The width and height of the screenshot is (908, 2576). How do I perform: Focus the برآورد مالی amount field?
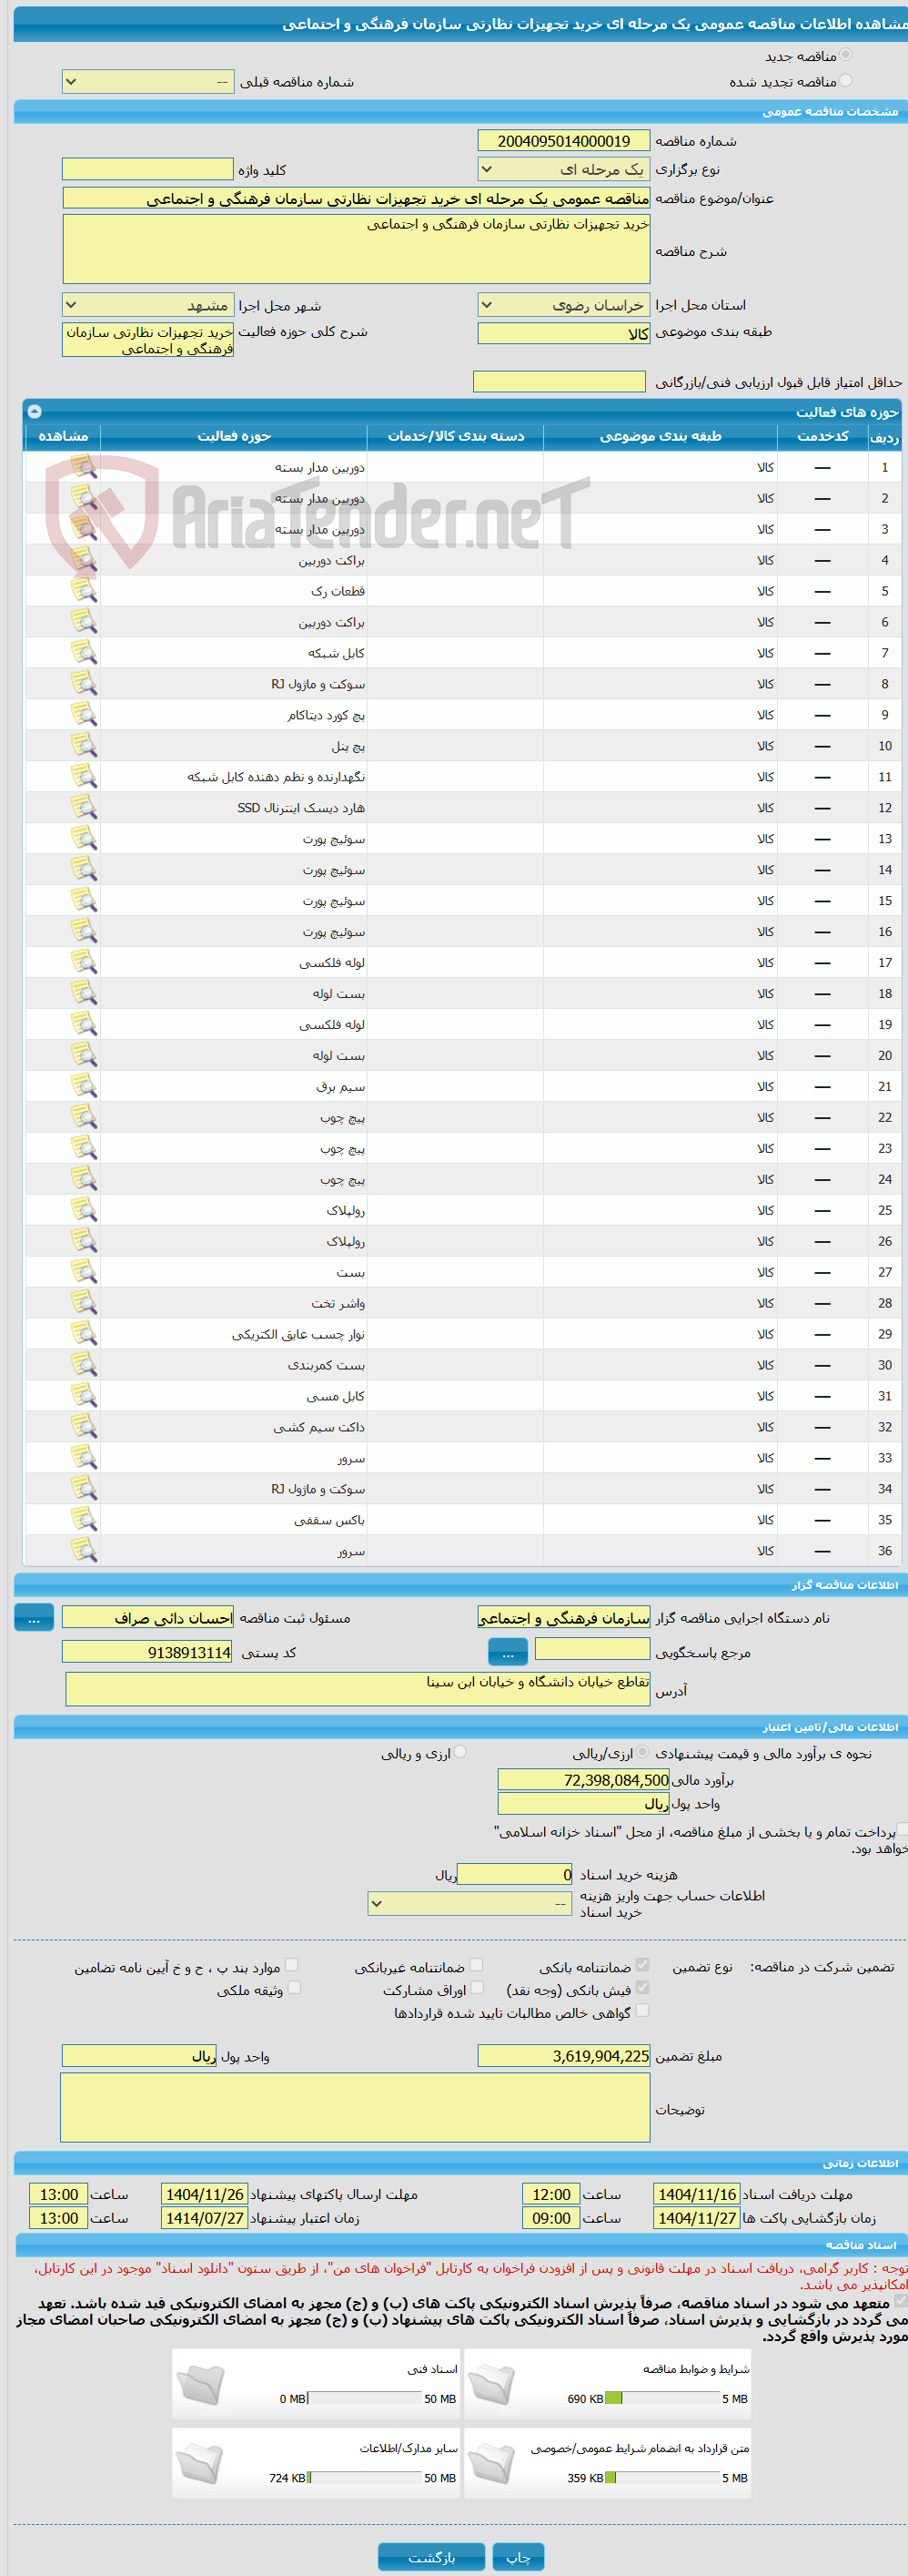pyautogui.click(x=583, y=1780)
